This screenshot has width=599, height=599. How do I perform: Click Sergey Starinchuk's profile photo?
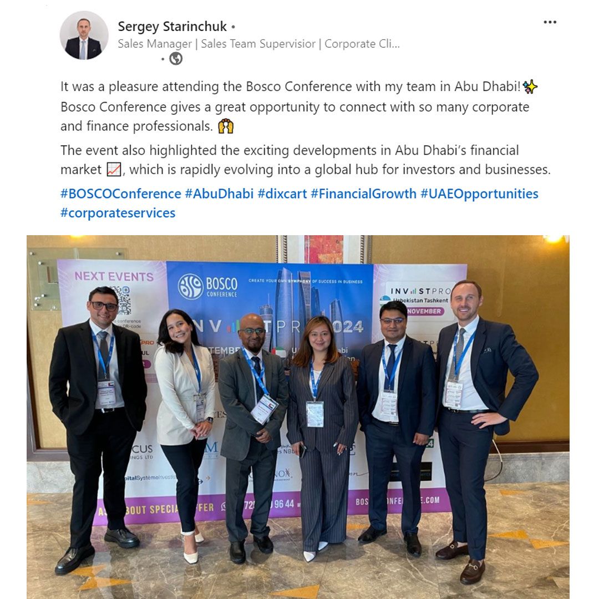point(84,35)
